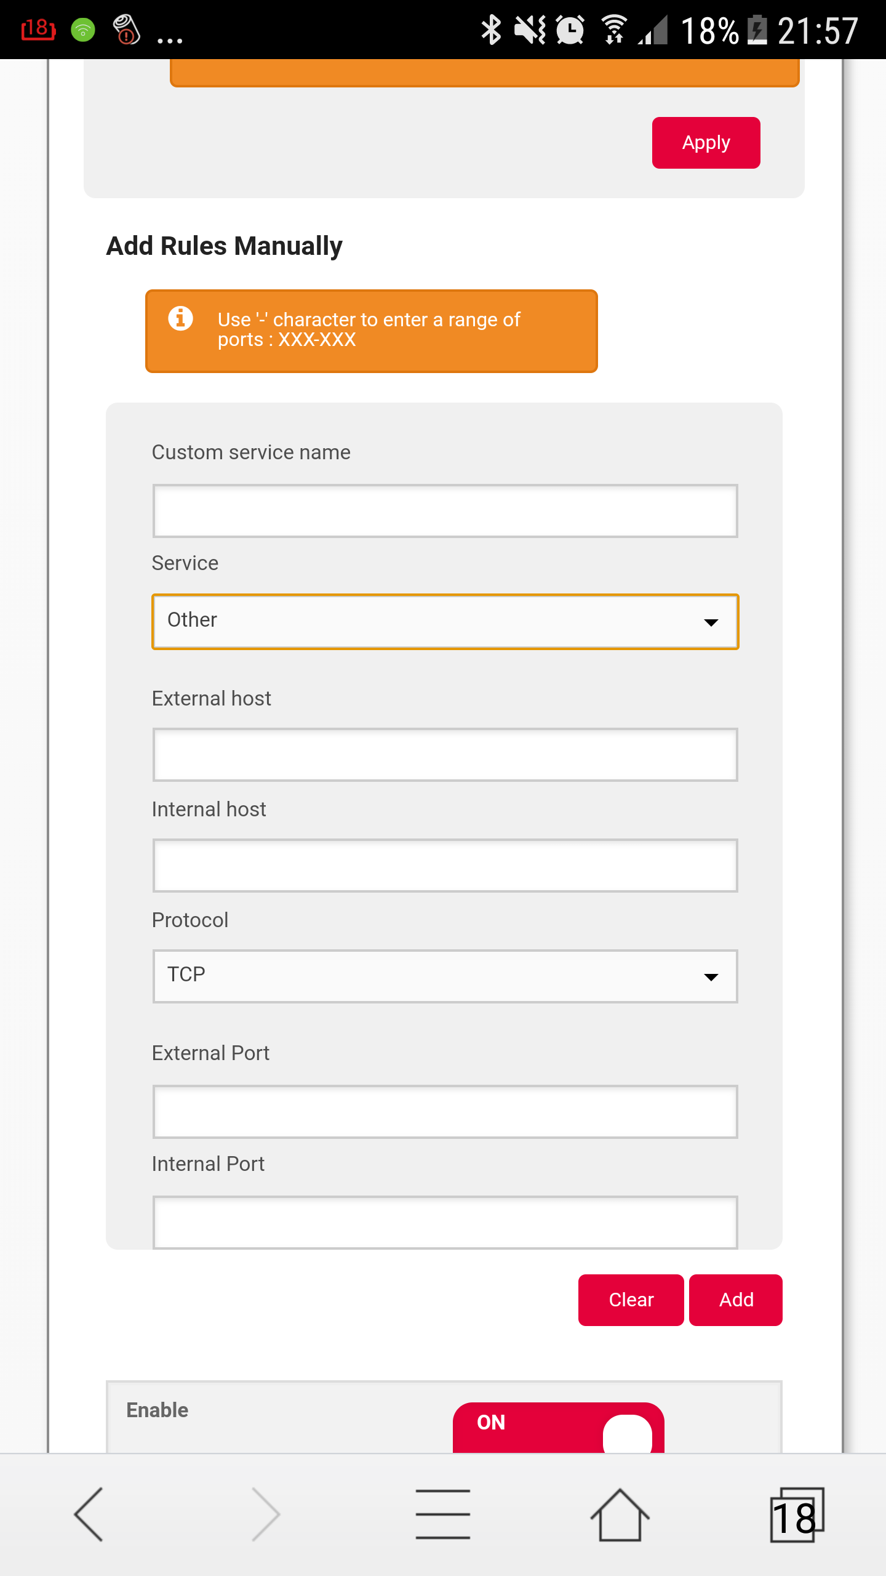The height and width of the screenshot is (1576, 886).
Task: Focus the Custom service name field
Action: (x=445, y=510)
